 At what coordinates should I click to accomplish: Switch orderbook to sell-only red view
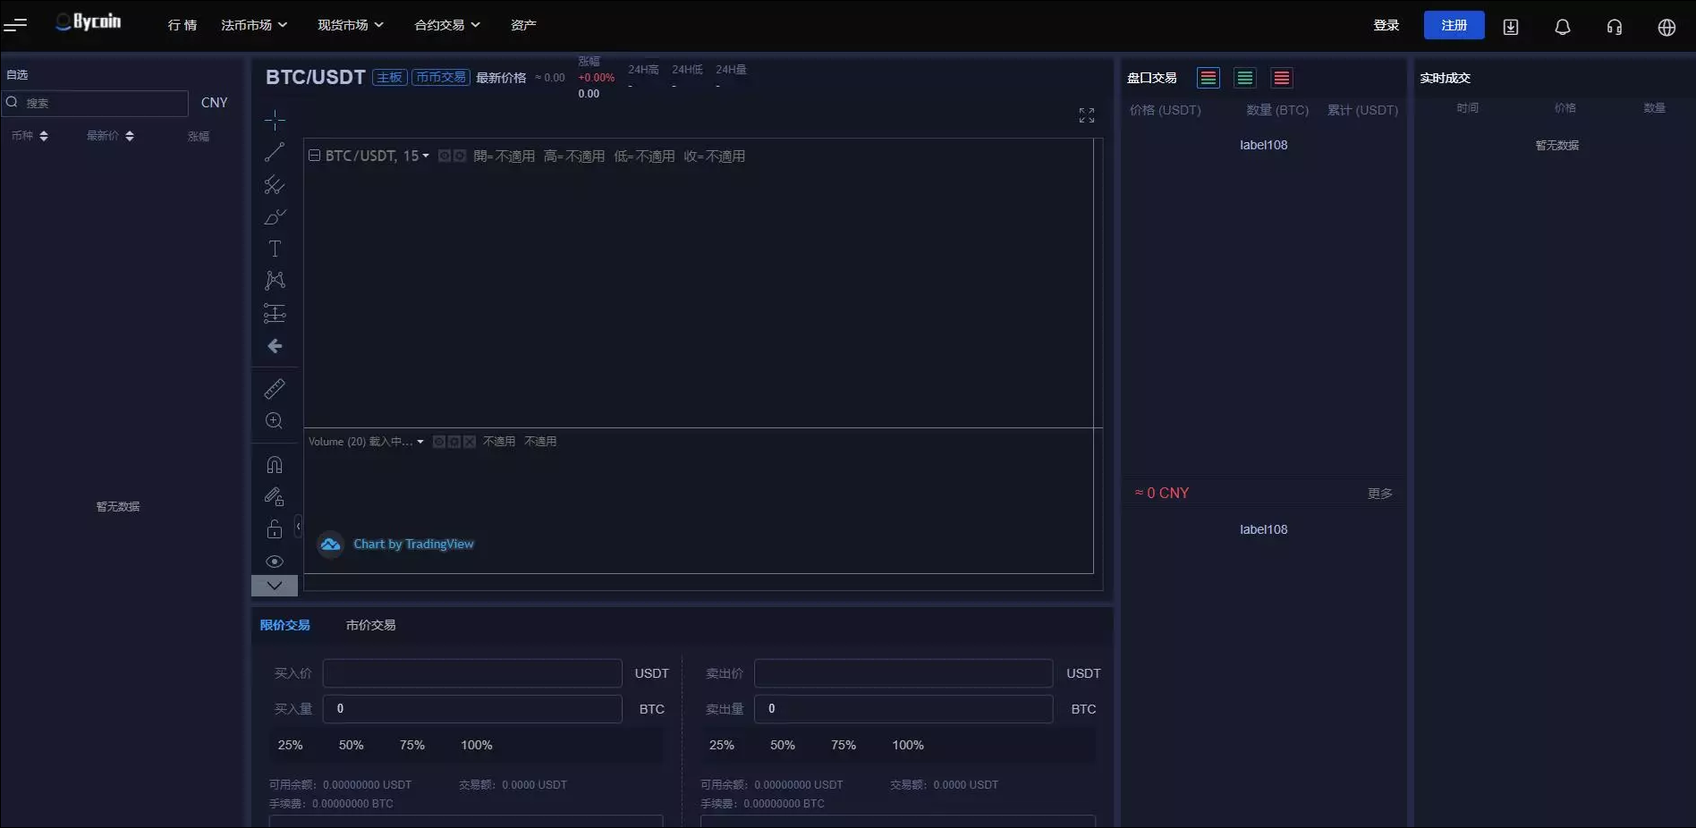(x=1281, y=78)
